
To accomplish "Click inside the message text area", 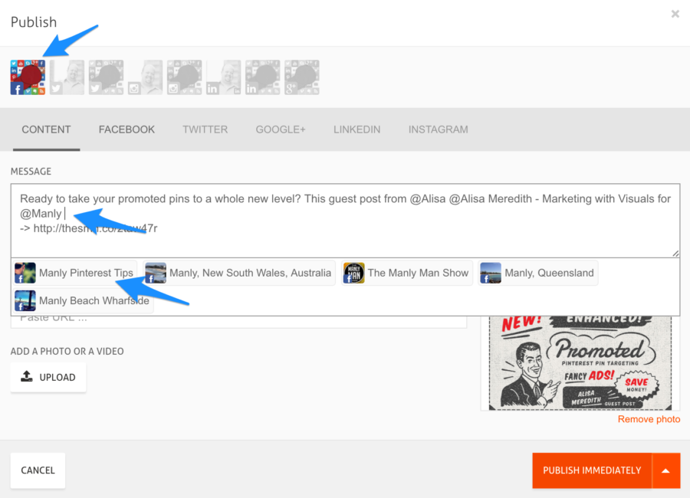I will (x=346, y=221).
